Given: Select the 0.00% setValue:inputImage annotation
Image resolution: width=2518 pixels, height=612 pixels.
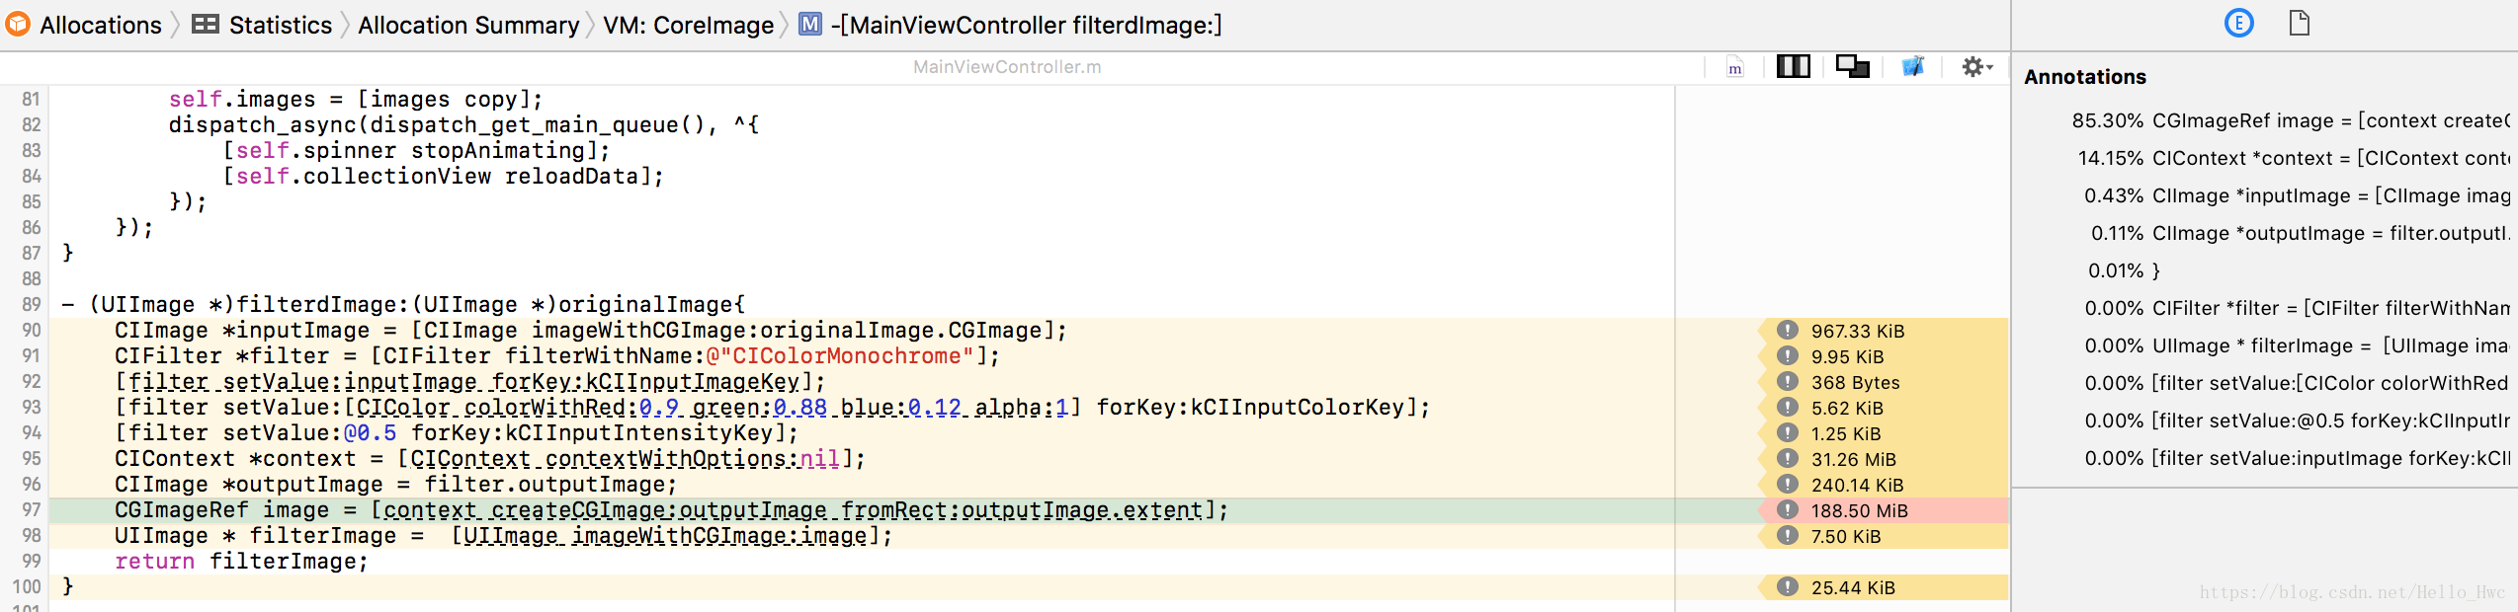Looking at the screenshot, I should pyautogui.click(x=2297, y=458).
